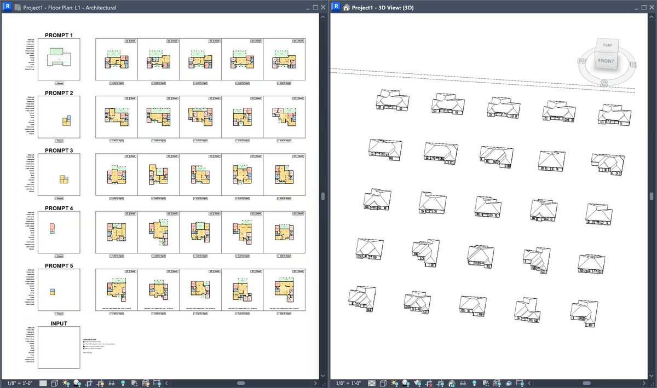Click the Unlocked 3D View house icon
The height and width of the screenshot is (388, 657).
tap(452, 383)
